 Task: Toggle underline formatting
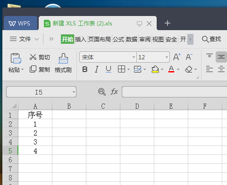pos(109,69)
